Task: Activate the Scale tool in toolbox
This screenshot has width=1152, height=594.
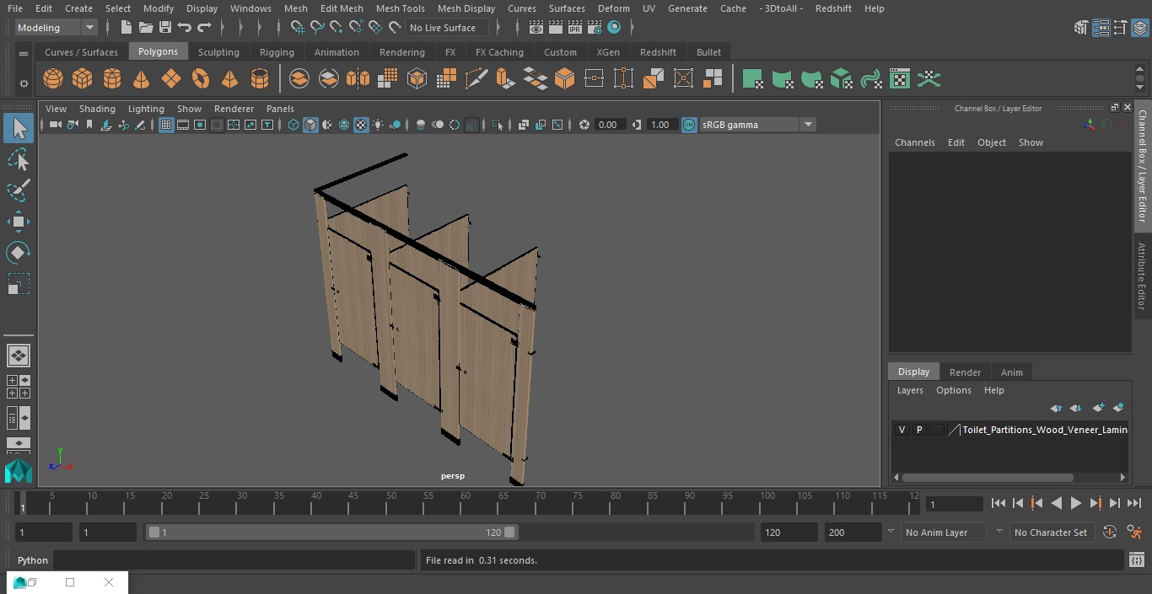Action: coord(18,284)
